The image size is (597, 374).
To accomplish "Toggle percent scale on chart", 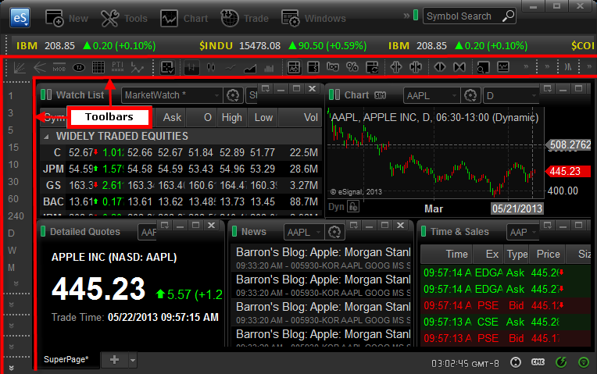I will point(352,67).
